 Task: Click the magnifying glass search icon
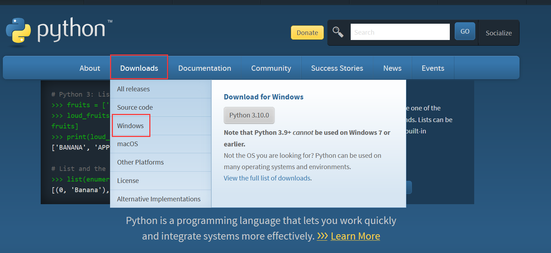[338, 32]
